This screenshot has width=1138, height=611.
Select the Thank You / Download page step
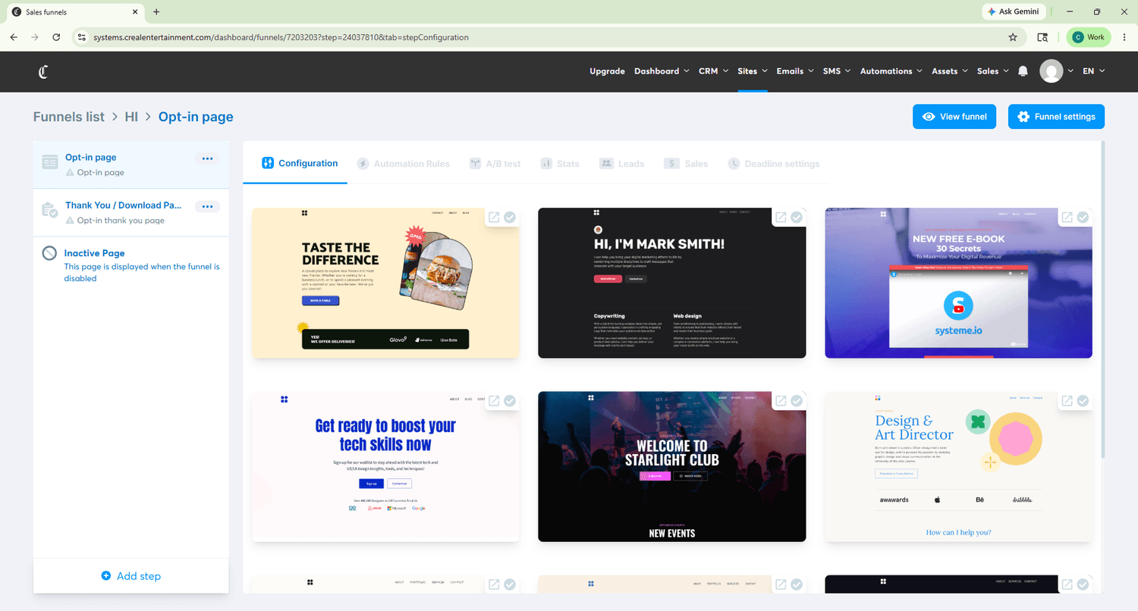tap(131, 212)
